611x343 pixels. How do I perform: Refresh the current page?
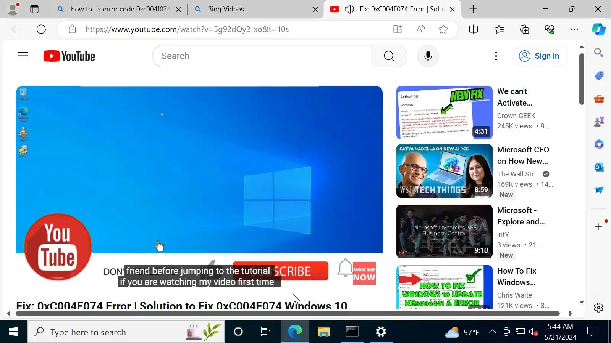coord(41,29)
